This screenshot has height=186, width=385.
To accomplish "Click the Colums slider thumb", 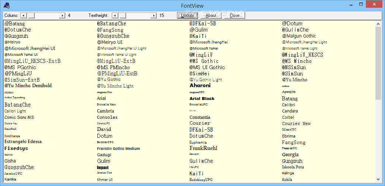I will (x=31, y=15).
